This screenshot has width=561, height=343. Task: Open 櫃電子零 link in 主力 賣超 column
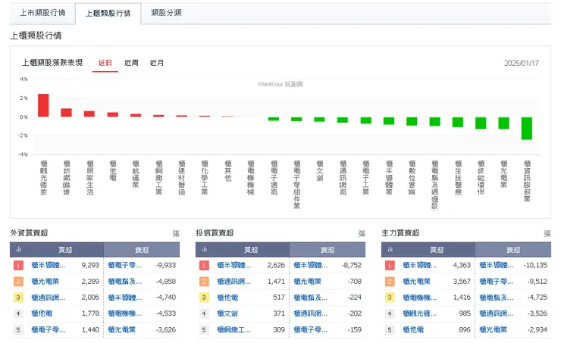click(496, 281)
